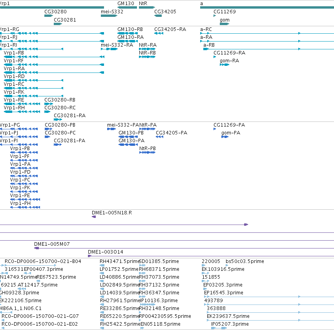Select the CG11269-RA transcript label
Image resolution: width=334 pixels, height=330 pixels.
pos(230,53)
